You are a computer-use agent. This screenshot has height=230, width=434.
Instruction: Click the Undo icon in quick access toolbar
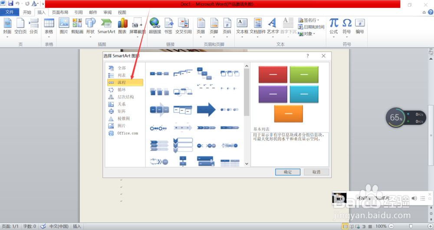click(17, 3)
